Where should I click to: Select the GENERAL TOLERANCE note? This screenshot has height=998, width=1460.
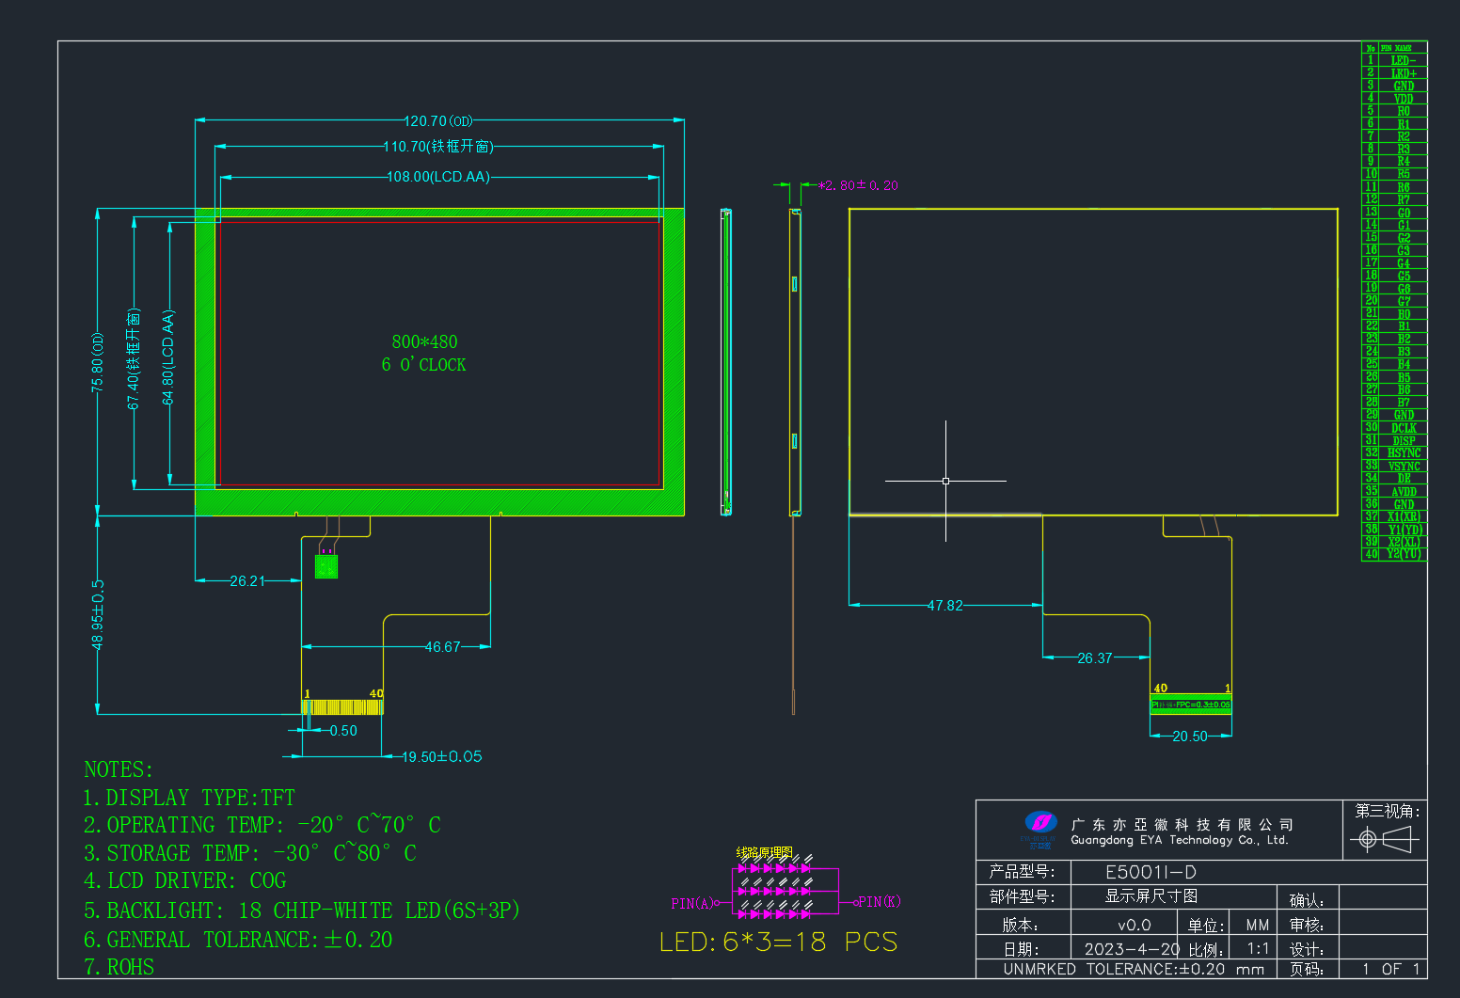pyautogui.click(x=238, y=940)
